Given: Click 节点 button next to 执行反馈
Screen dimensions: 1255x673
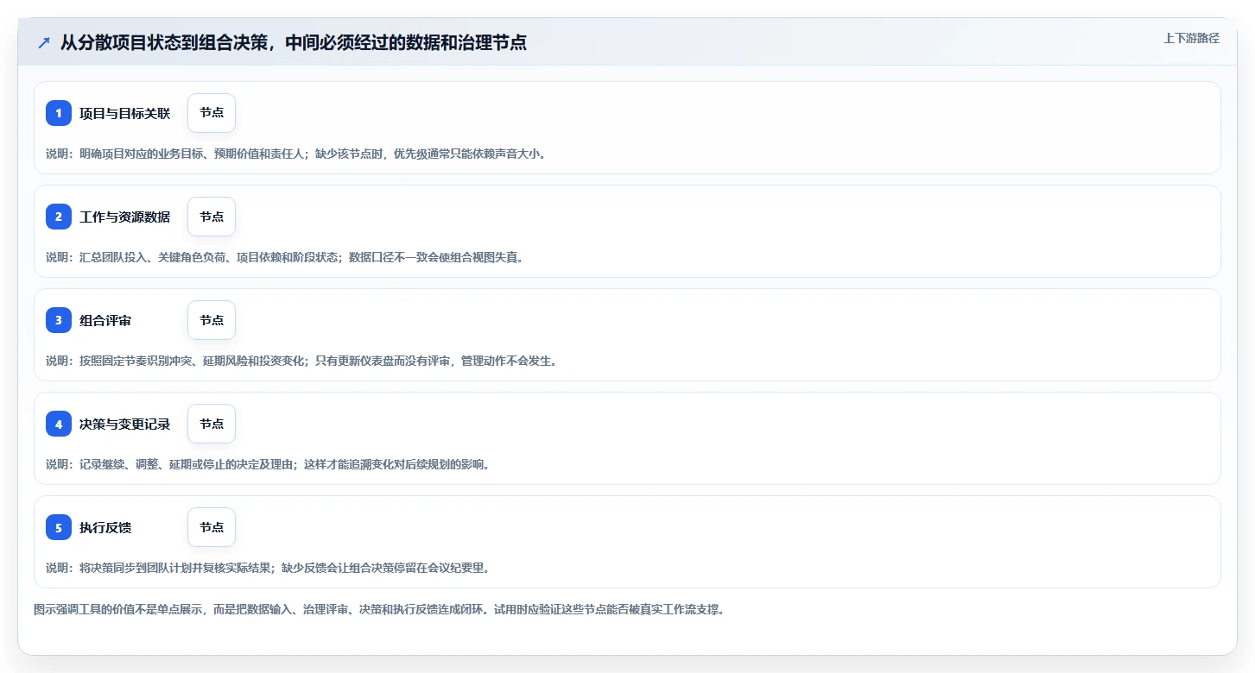Looking at the screenshot, I should coord(212,527).
